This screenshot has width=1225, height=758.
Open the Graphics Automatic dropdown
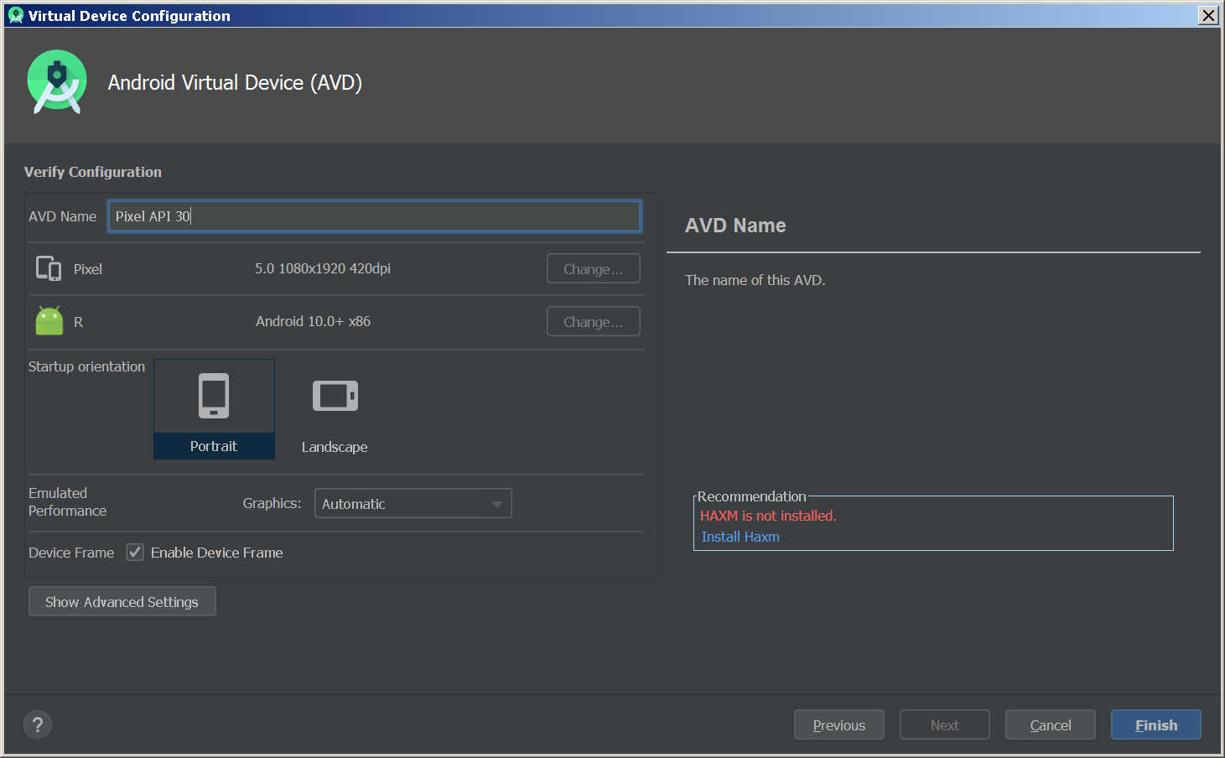click(x=413, y=503)
